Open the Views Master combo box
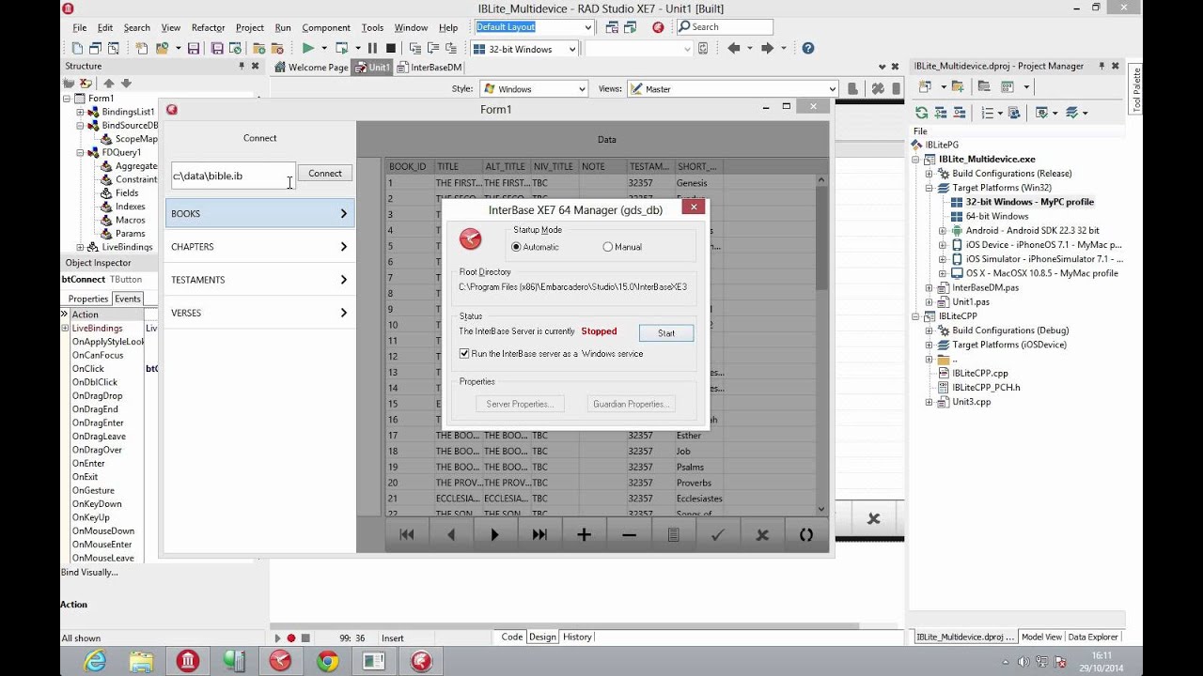1203x676 pixels. coord(732,89)
